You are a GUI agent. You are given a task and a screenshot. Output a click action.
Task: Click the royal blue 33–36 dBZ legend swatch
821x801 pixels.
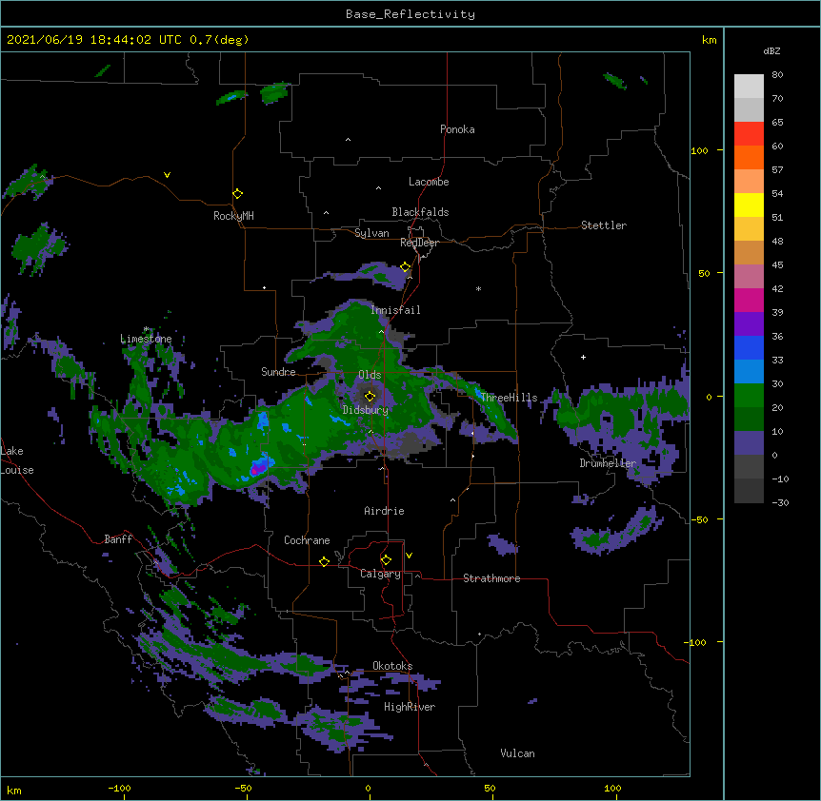[x=749, y=348]
